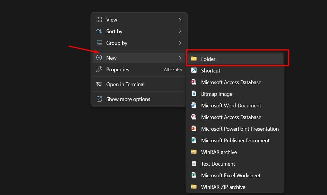Click the Text Document page icon
Viewport: 327px width, 195px height.
point(194,164)
